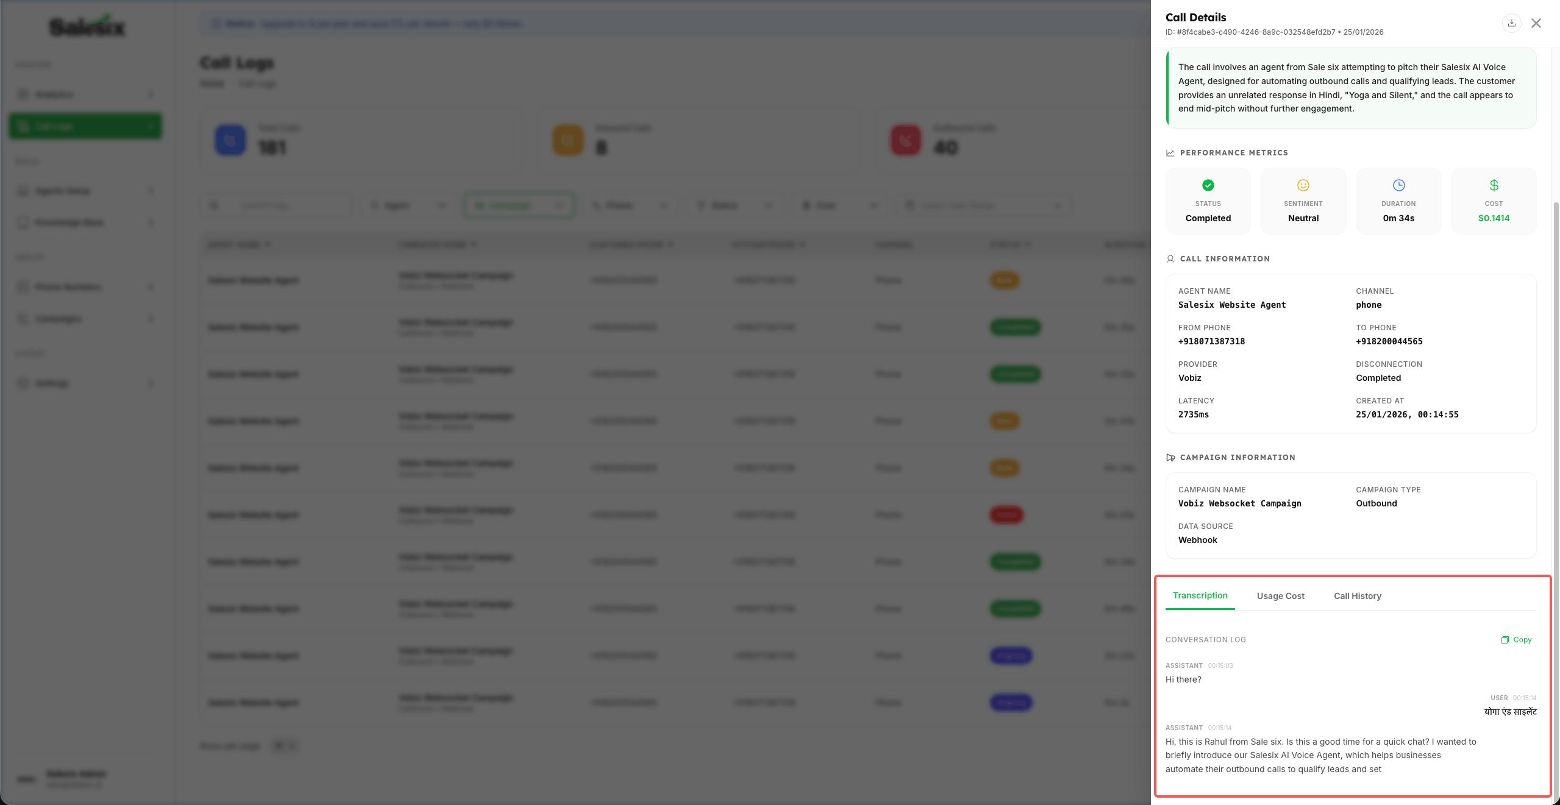The width and height of the screenshot is (1560, 805).
Task: Click the Performance Metrics chart icon
Action: pyautogui.click(x=1170, y=153)
